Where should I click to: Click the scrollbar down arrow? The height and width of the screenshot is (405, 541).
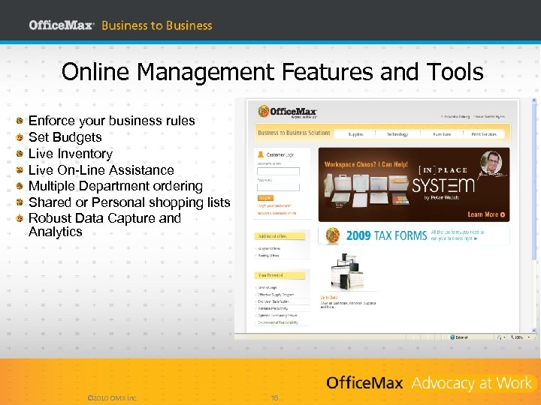point(534,330)
